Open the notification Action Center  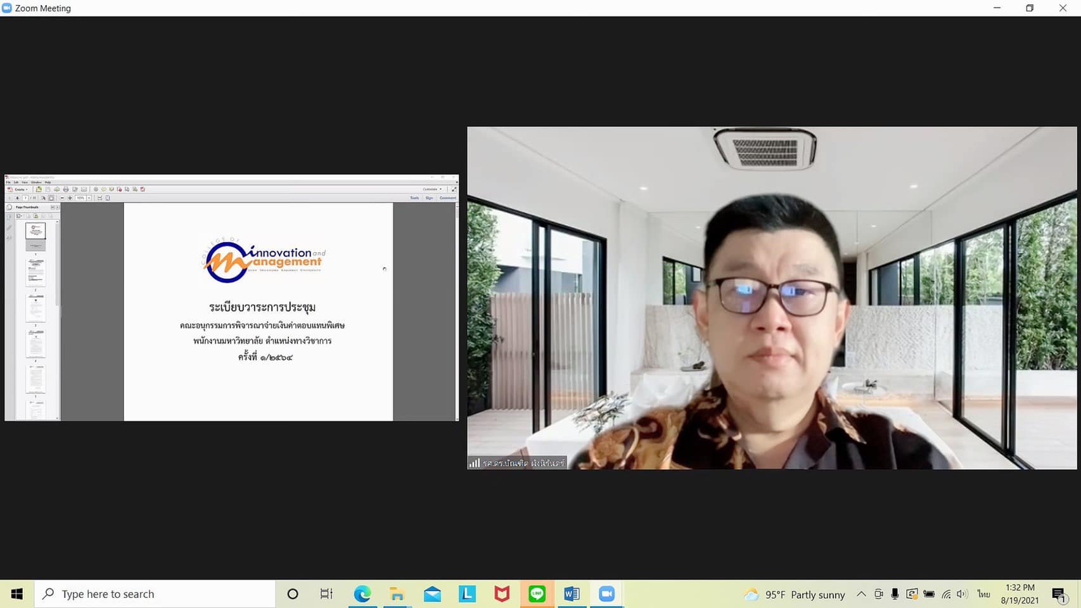coord(1058,594)
